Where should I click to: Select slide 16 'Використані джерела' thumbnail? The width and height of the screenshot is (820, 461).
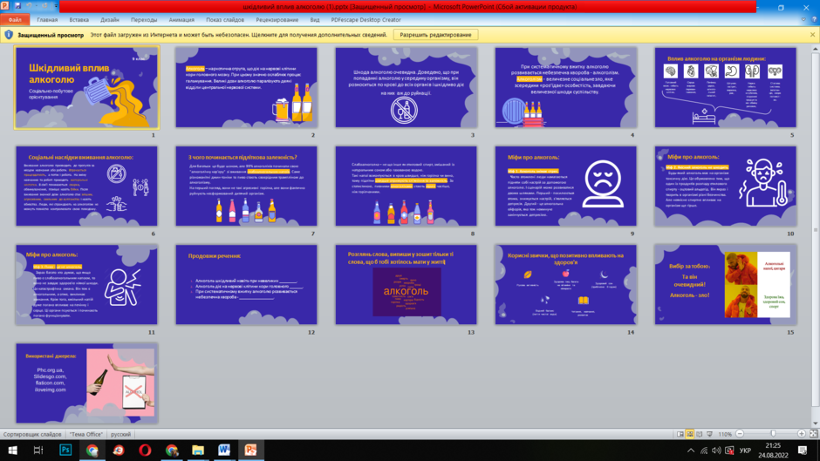(87, 383)
